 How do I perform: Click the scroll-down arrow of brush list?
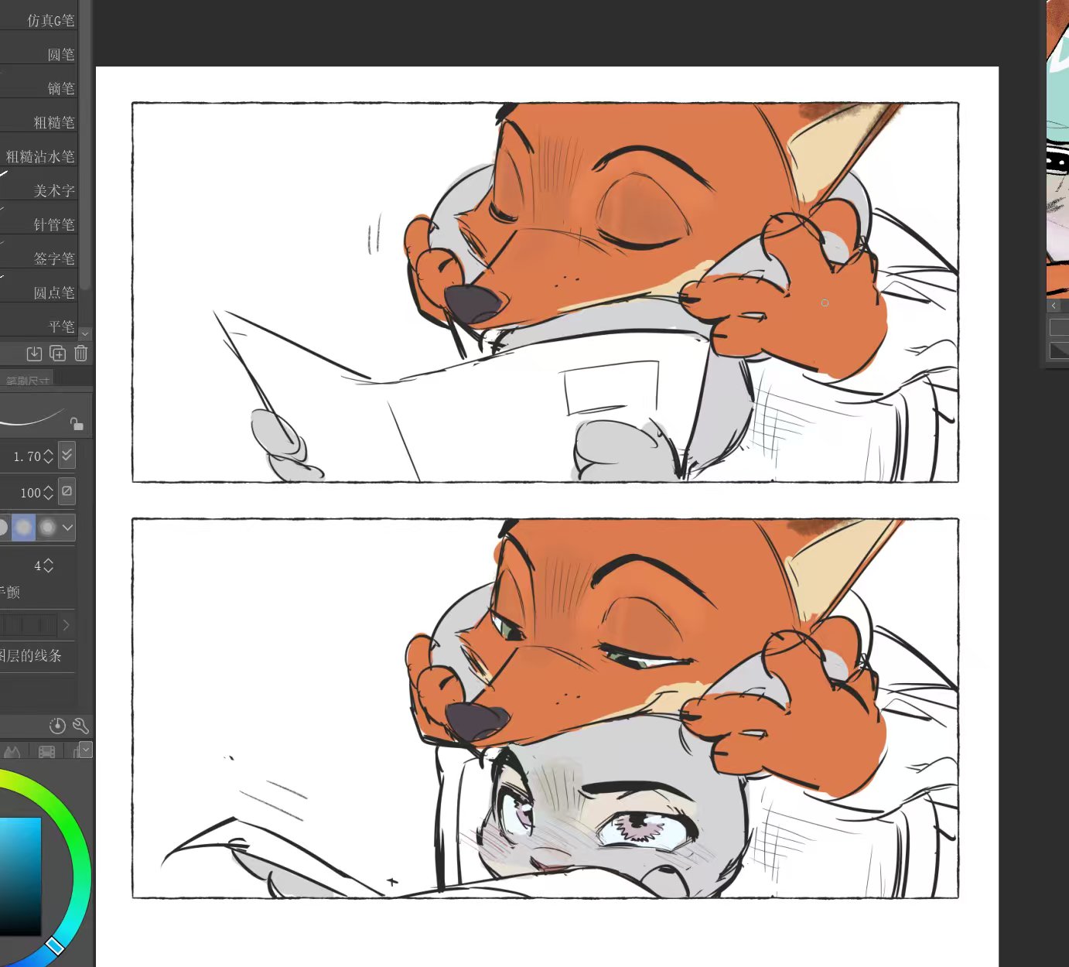(x=85, y=333)
